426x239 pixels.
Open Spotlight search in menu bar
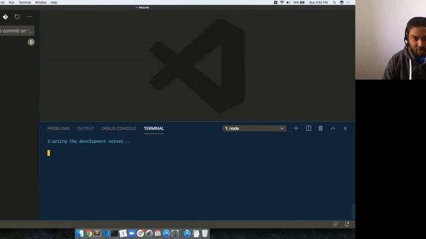[334, 3]
